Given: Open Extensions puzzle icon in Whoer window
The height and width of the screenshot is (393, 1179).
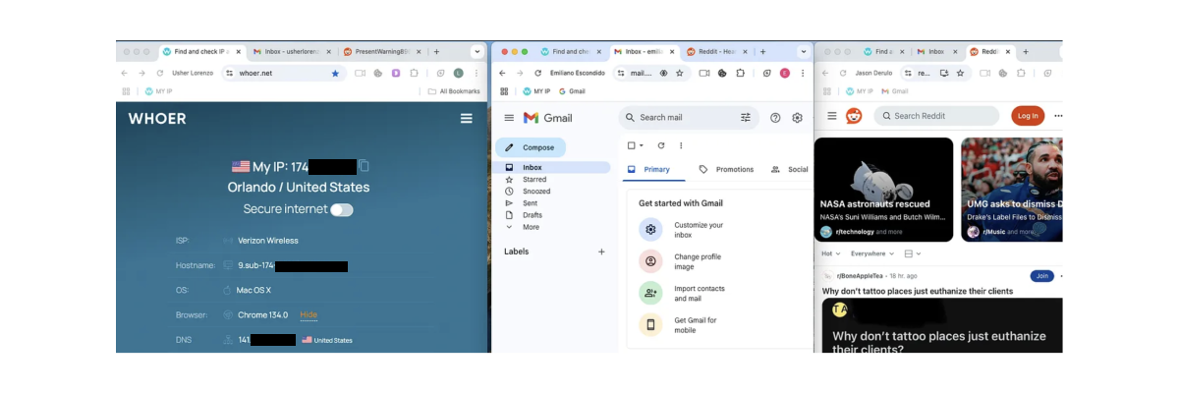Looking at the screenshot, I should coord(414,73).
